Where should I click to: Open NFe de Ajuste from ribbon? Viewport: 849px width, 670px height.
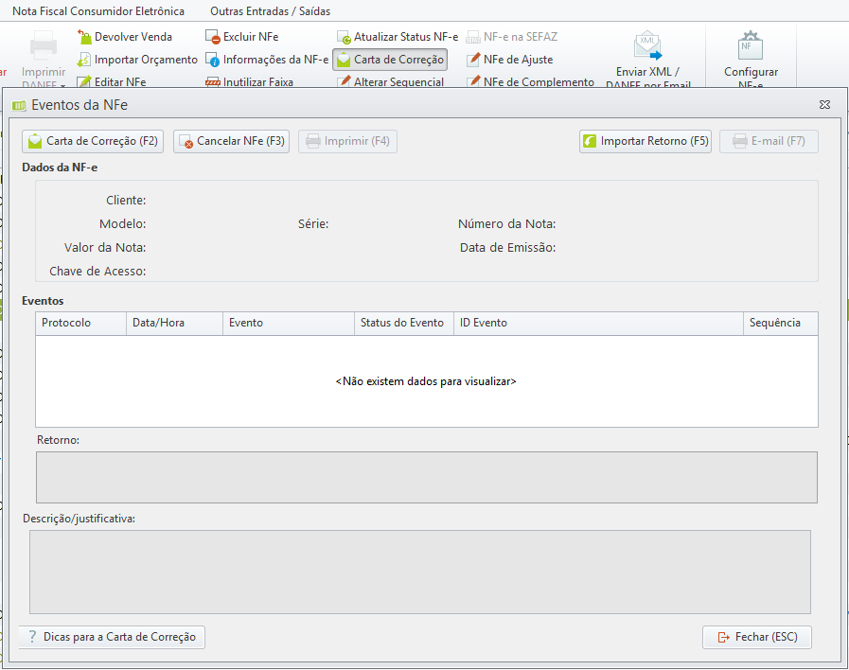click(510, 60)
